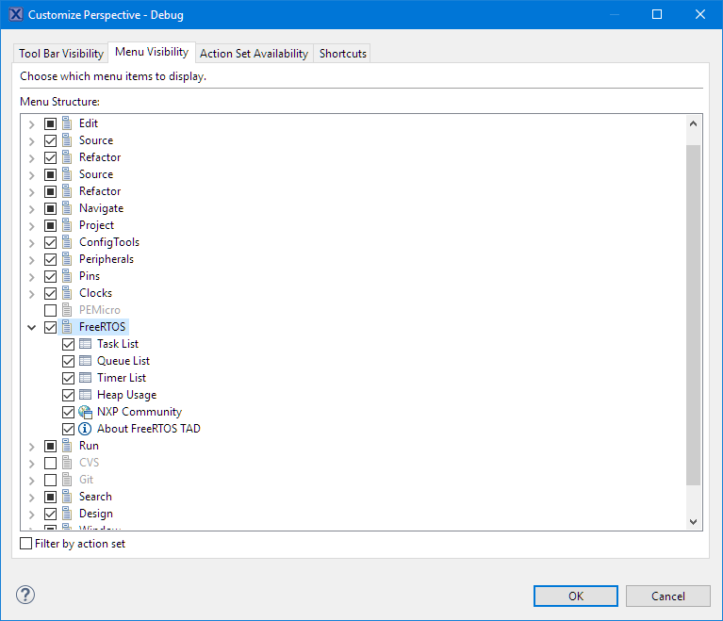
Task: Click the menu icon beside Run
Action: tap(67, 446)
